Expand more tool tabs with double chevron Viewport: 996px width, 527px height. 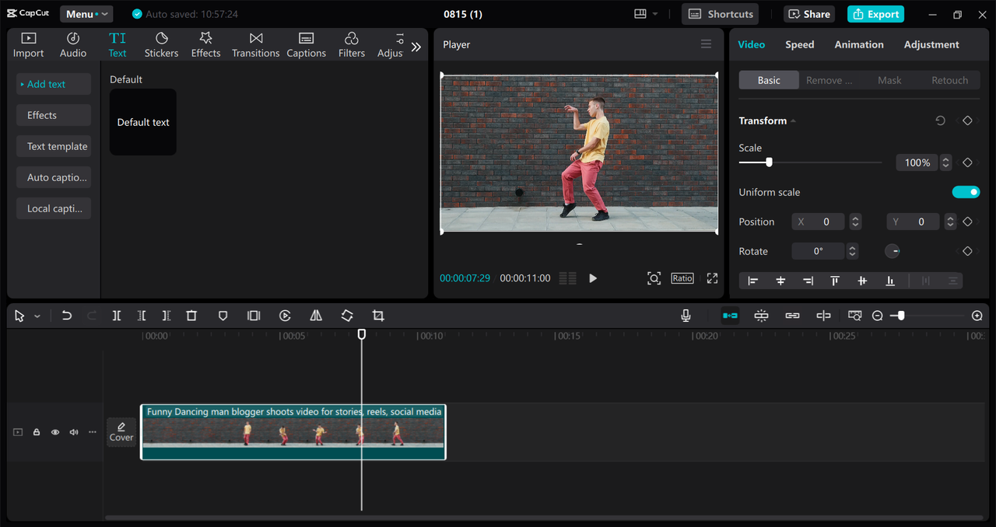point(416,47)
